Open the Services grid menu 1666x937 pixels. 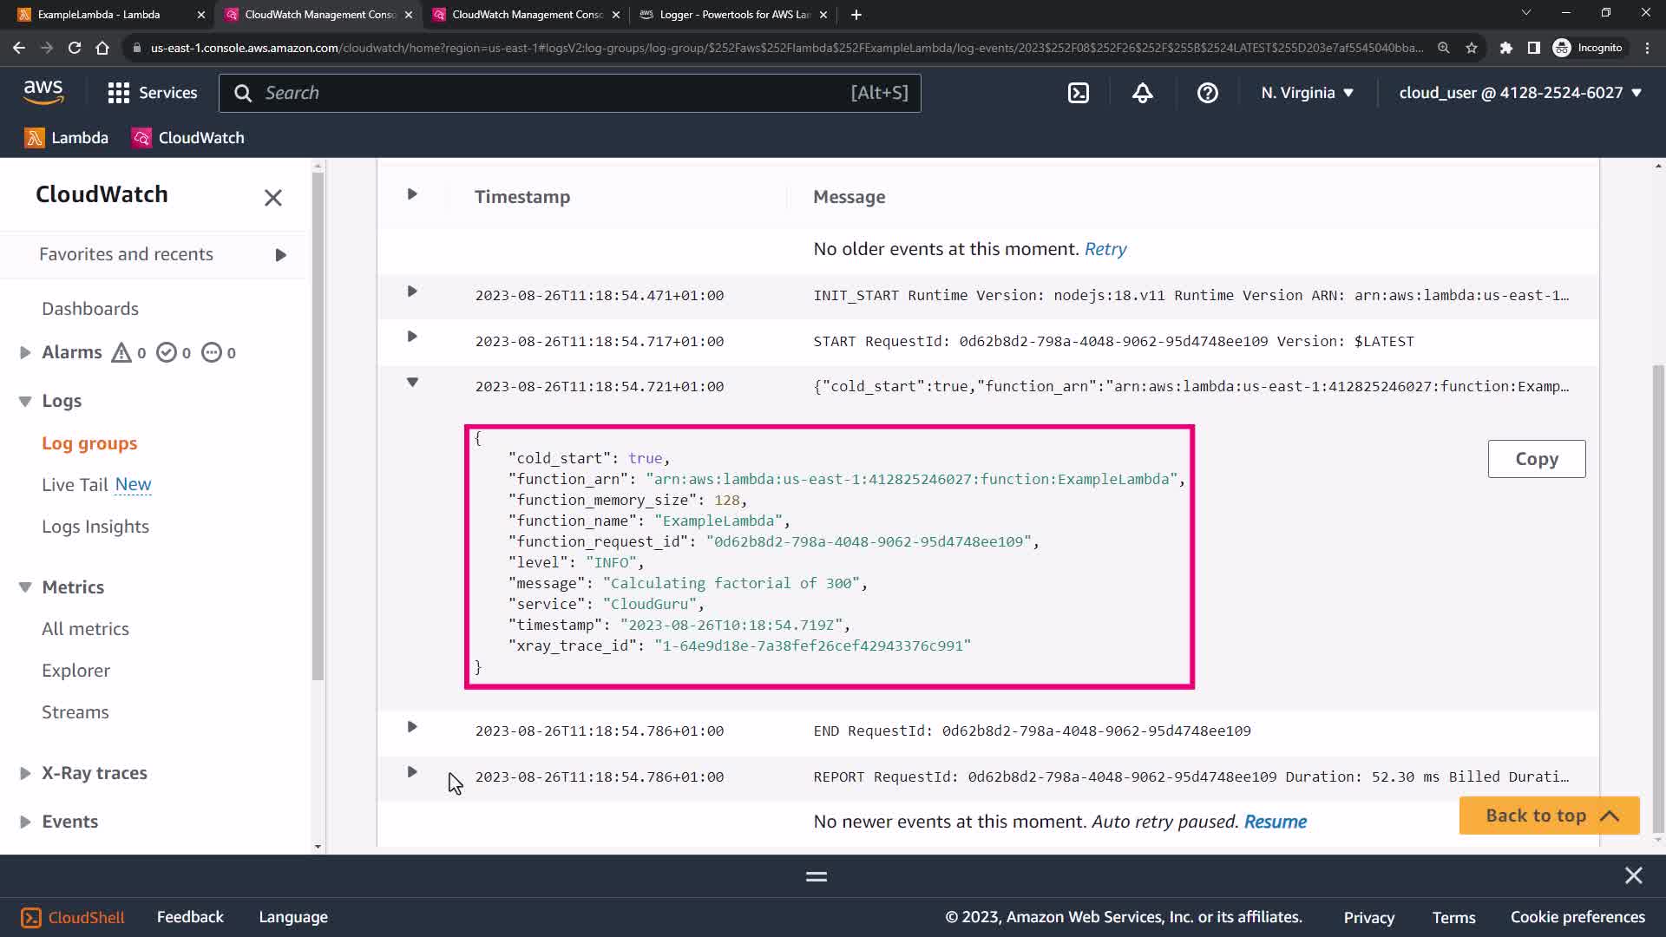153,93
